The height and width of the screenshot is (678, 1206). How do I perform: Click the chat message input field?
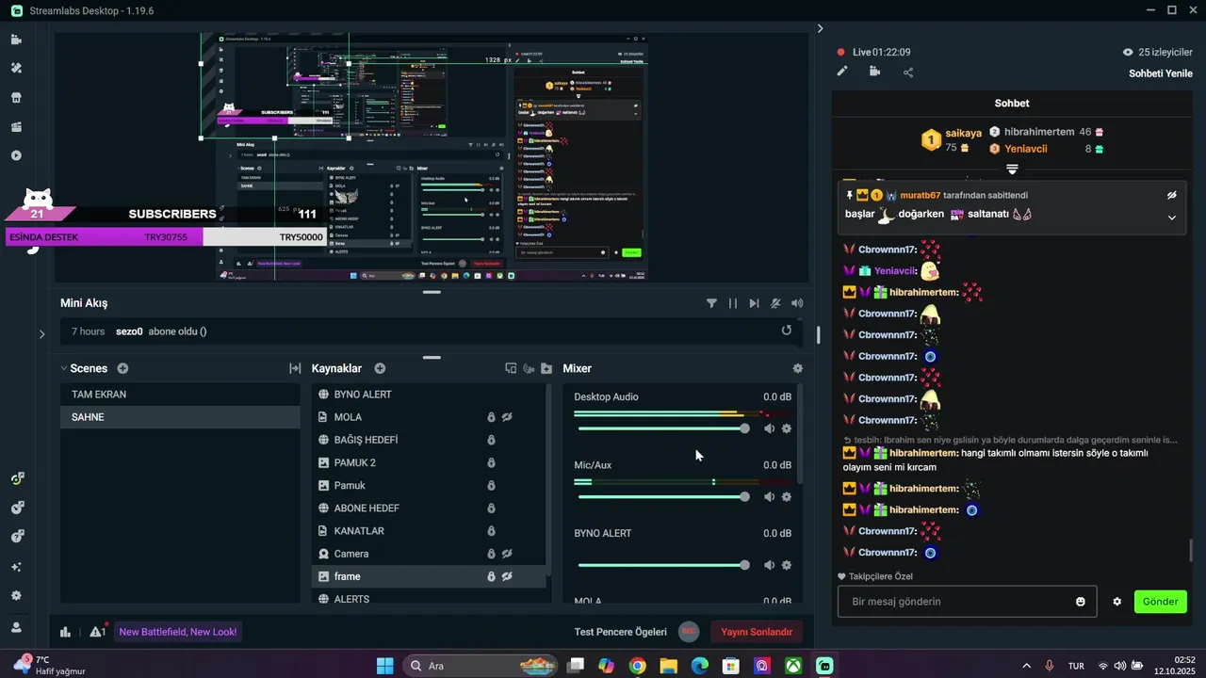tap(967, 602)
